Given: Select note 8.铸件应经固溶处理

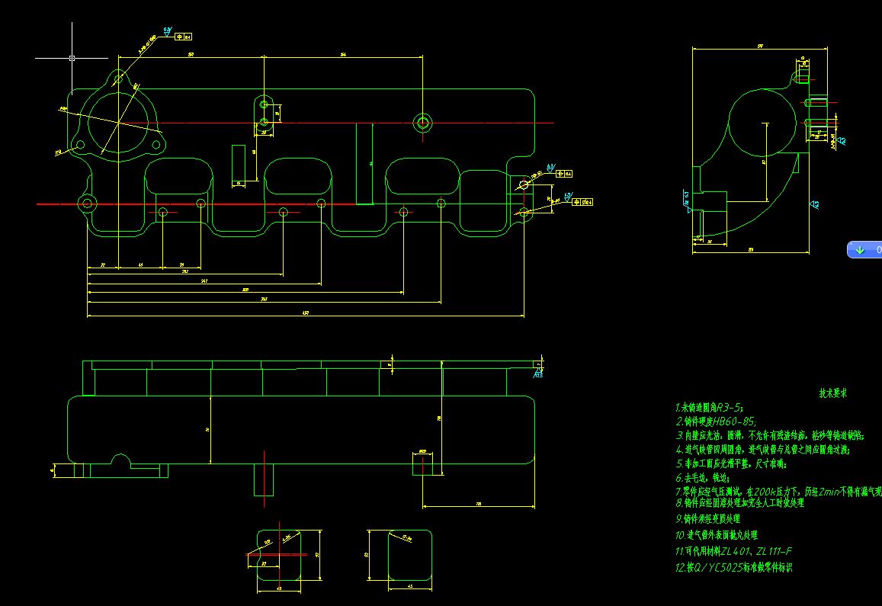Looking at the screenshot, I should [739, 502].
